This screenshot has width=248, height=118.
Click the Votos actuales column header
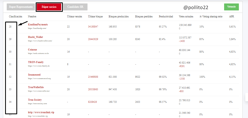coord(186,17)
